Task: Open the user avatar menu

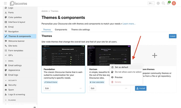Action: coord(174,3)
